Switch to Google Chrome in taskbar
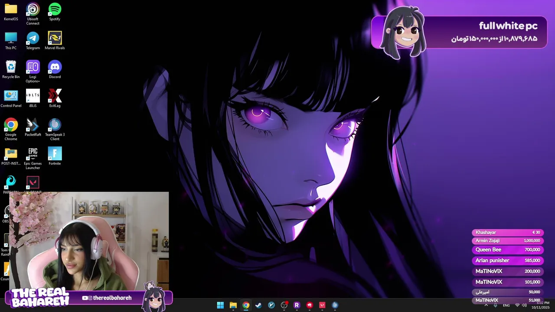The height and width of the screenshot is (312, 555). coord(246,305)
